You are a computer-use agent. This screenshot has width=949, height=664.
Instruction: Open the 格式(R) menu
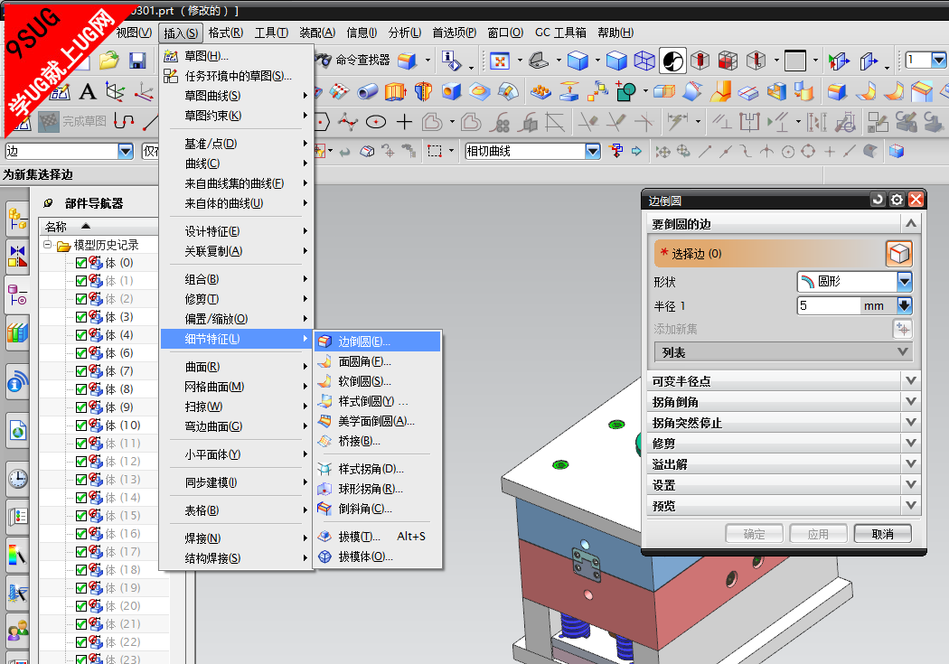(x=226, y=33)
